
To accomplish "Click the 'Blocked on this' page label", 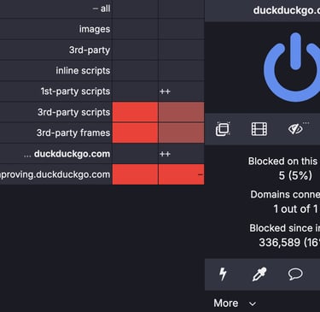I will click(x=283, y=162).
